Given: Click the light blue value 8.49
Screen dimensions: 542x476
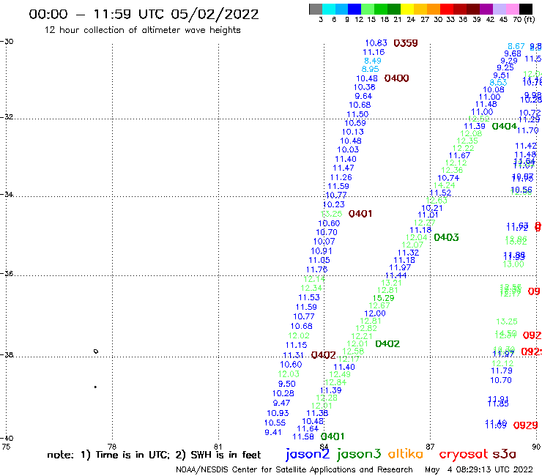Looking at the screenshot, I should click(373, 61).
